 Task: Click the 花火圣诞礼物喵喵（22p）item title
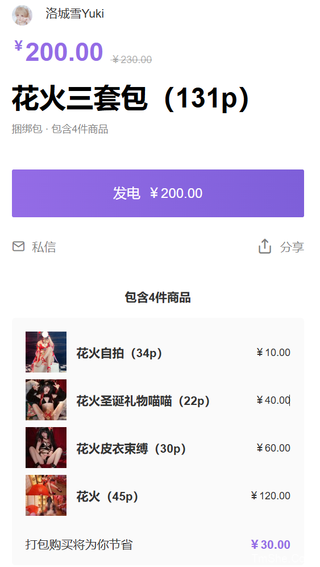(144, 401)
